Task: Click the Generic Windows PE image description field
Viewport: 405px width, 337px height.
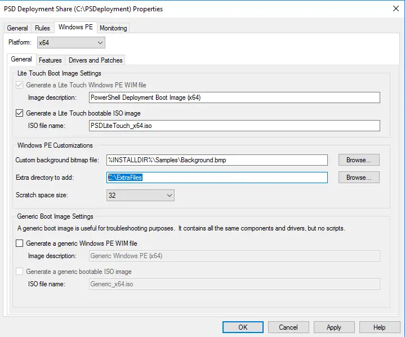Action: pyautogui.click(x=234, y=256)
